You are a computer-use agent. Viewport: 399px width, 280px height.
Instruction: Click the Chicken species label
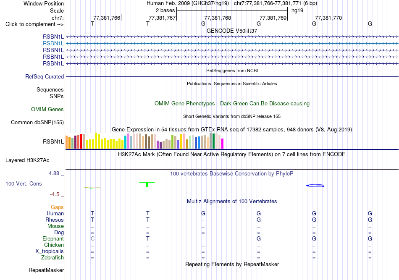click(x=54, y=245)
